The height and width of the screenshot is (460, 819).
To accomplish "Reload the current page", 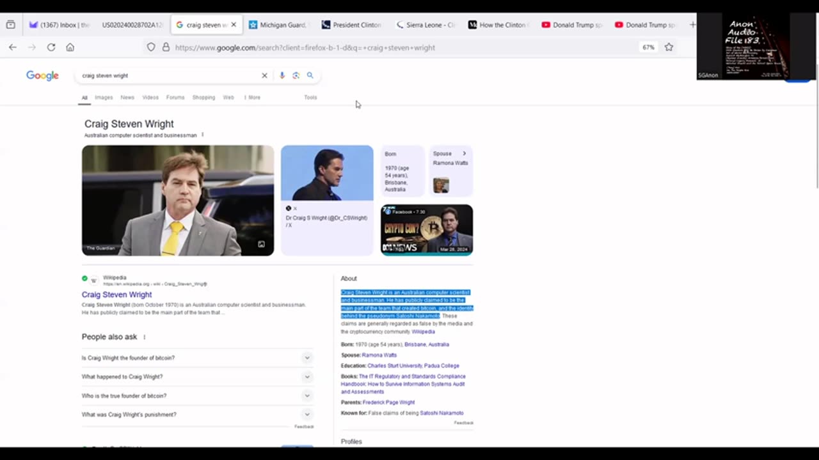I will point(51,47).
